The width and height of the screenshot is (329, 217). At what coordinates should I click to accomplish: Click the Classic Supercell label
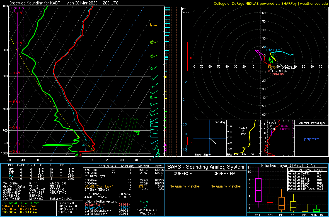[285, 128]
